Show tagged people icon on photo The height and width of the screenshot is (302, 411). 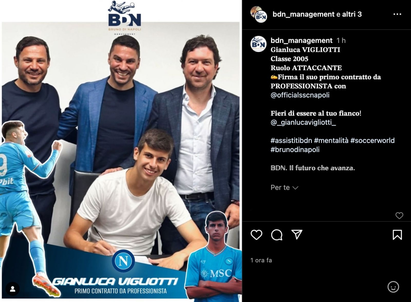[x=12, y=289]
